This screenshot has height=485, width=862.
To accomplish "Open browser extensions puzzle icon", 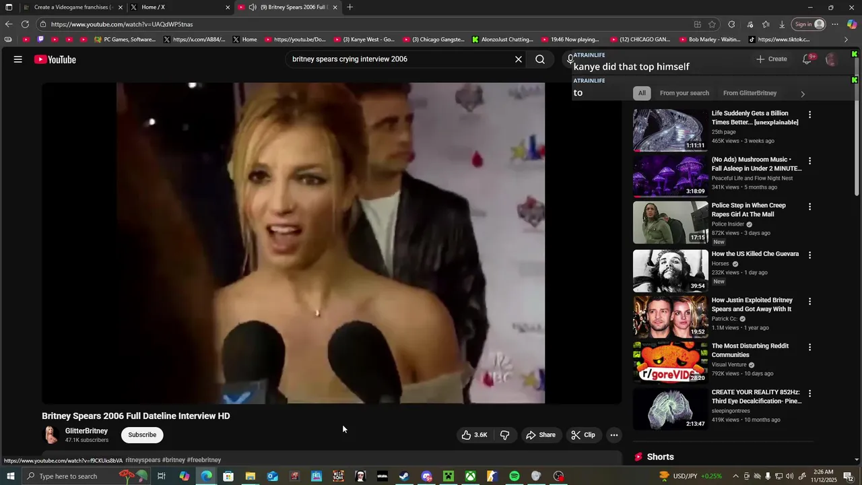I will 731,24.
